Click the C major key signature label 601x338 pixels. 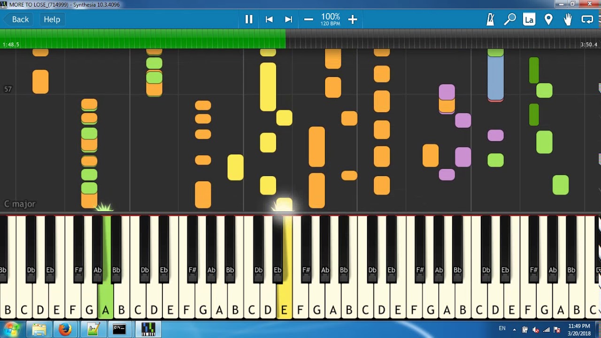[20, 204]
